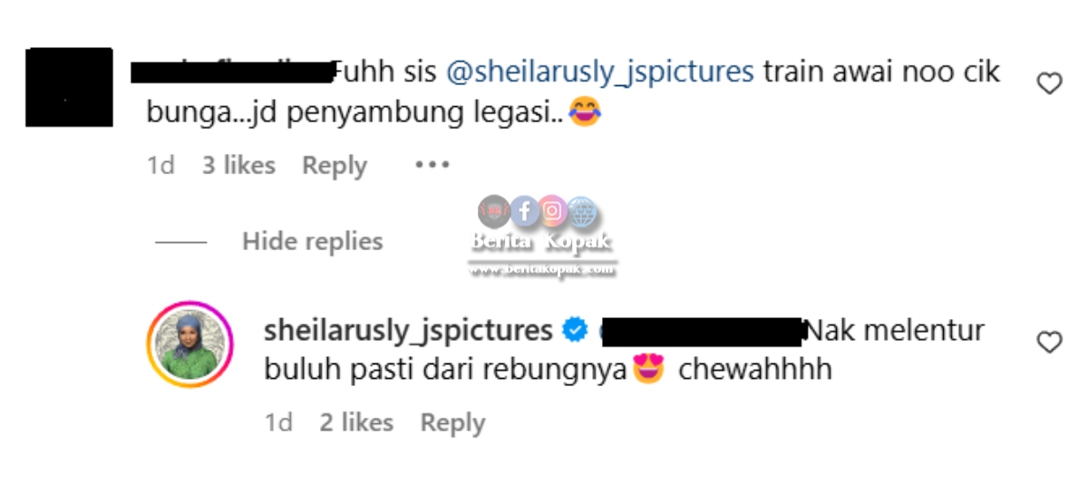Click the blue verified badge

(575, 331)
